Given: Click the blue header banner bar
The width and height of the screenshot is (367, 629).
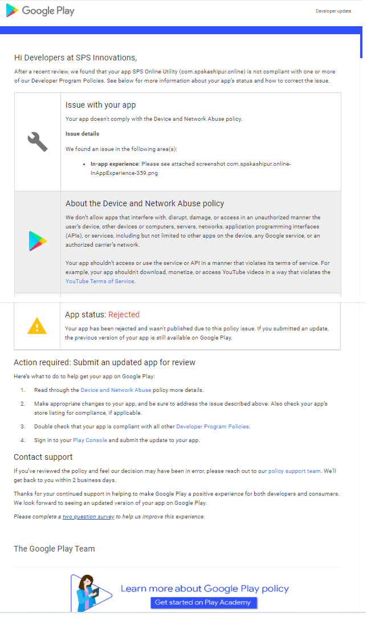Looking at the screenshot, I should [x=181, y=31].
